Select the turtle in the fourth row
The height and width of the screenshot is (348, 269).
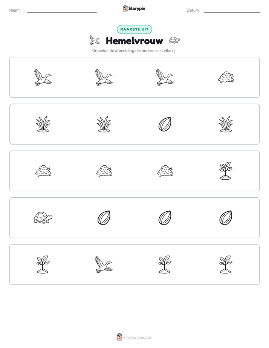[43, 218]
